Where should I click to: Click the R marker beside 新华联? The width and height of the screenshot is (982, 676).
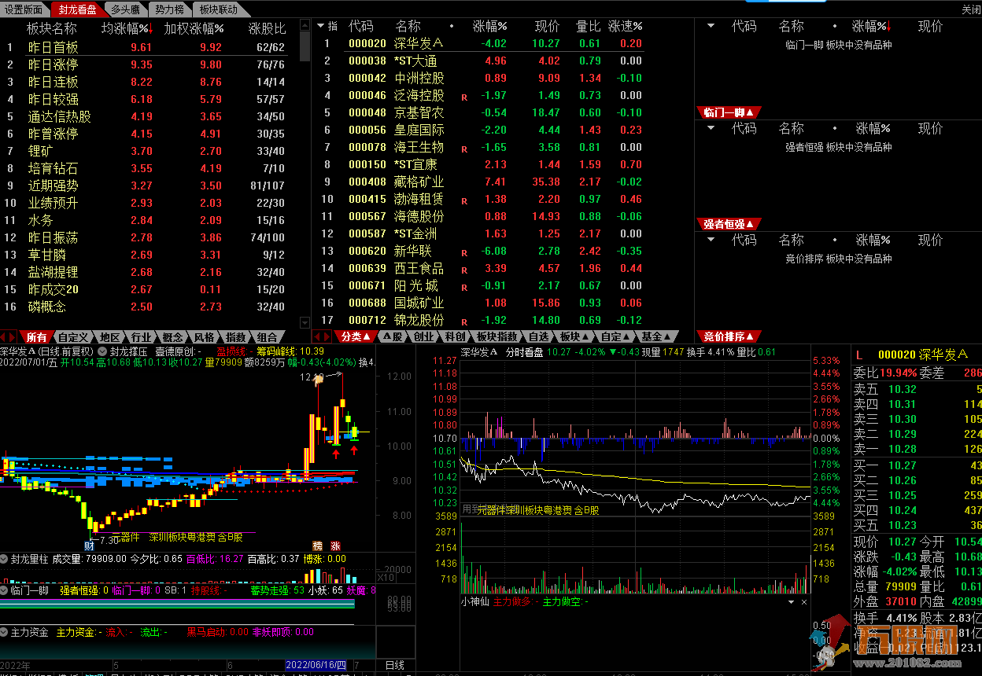pos(464,252)
